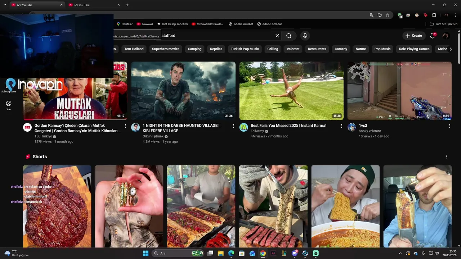Play the Best Fails lawn thumbnail
The height and width of the screenshot is (259, 461).
[x=291, y=91]
